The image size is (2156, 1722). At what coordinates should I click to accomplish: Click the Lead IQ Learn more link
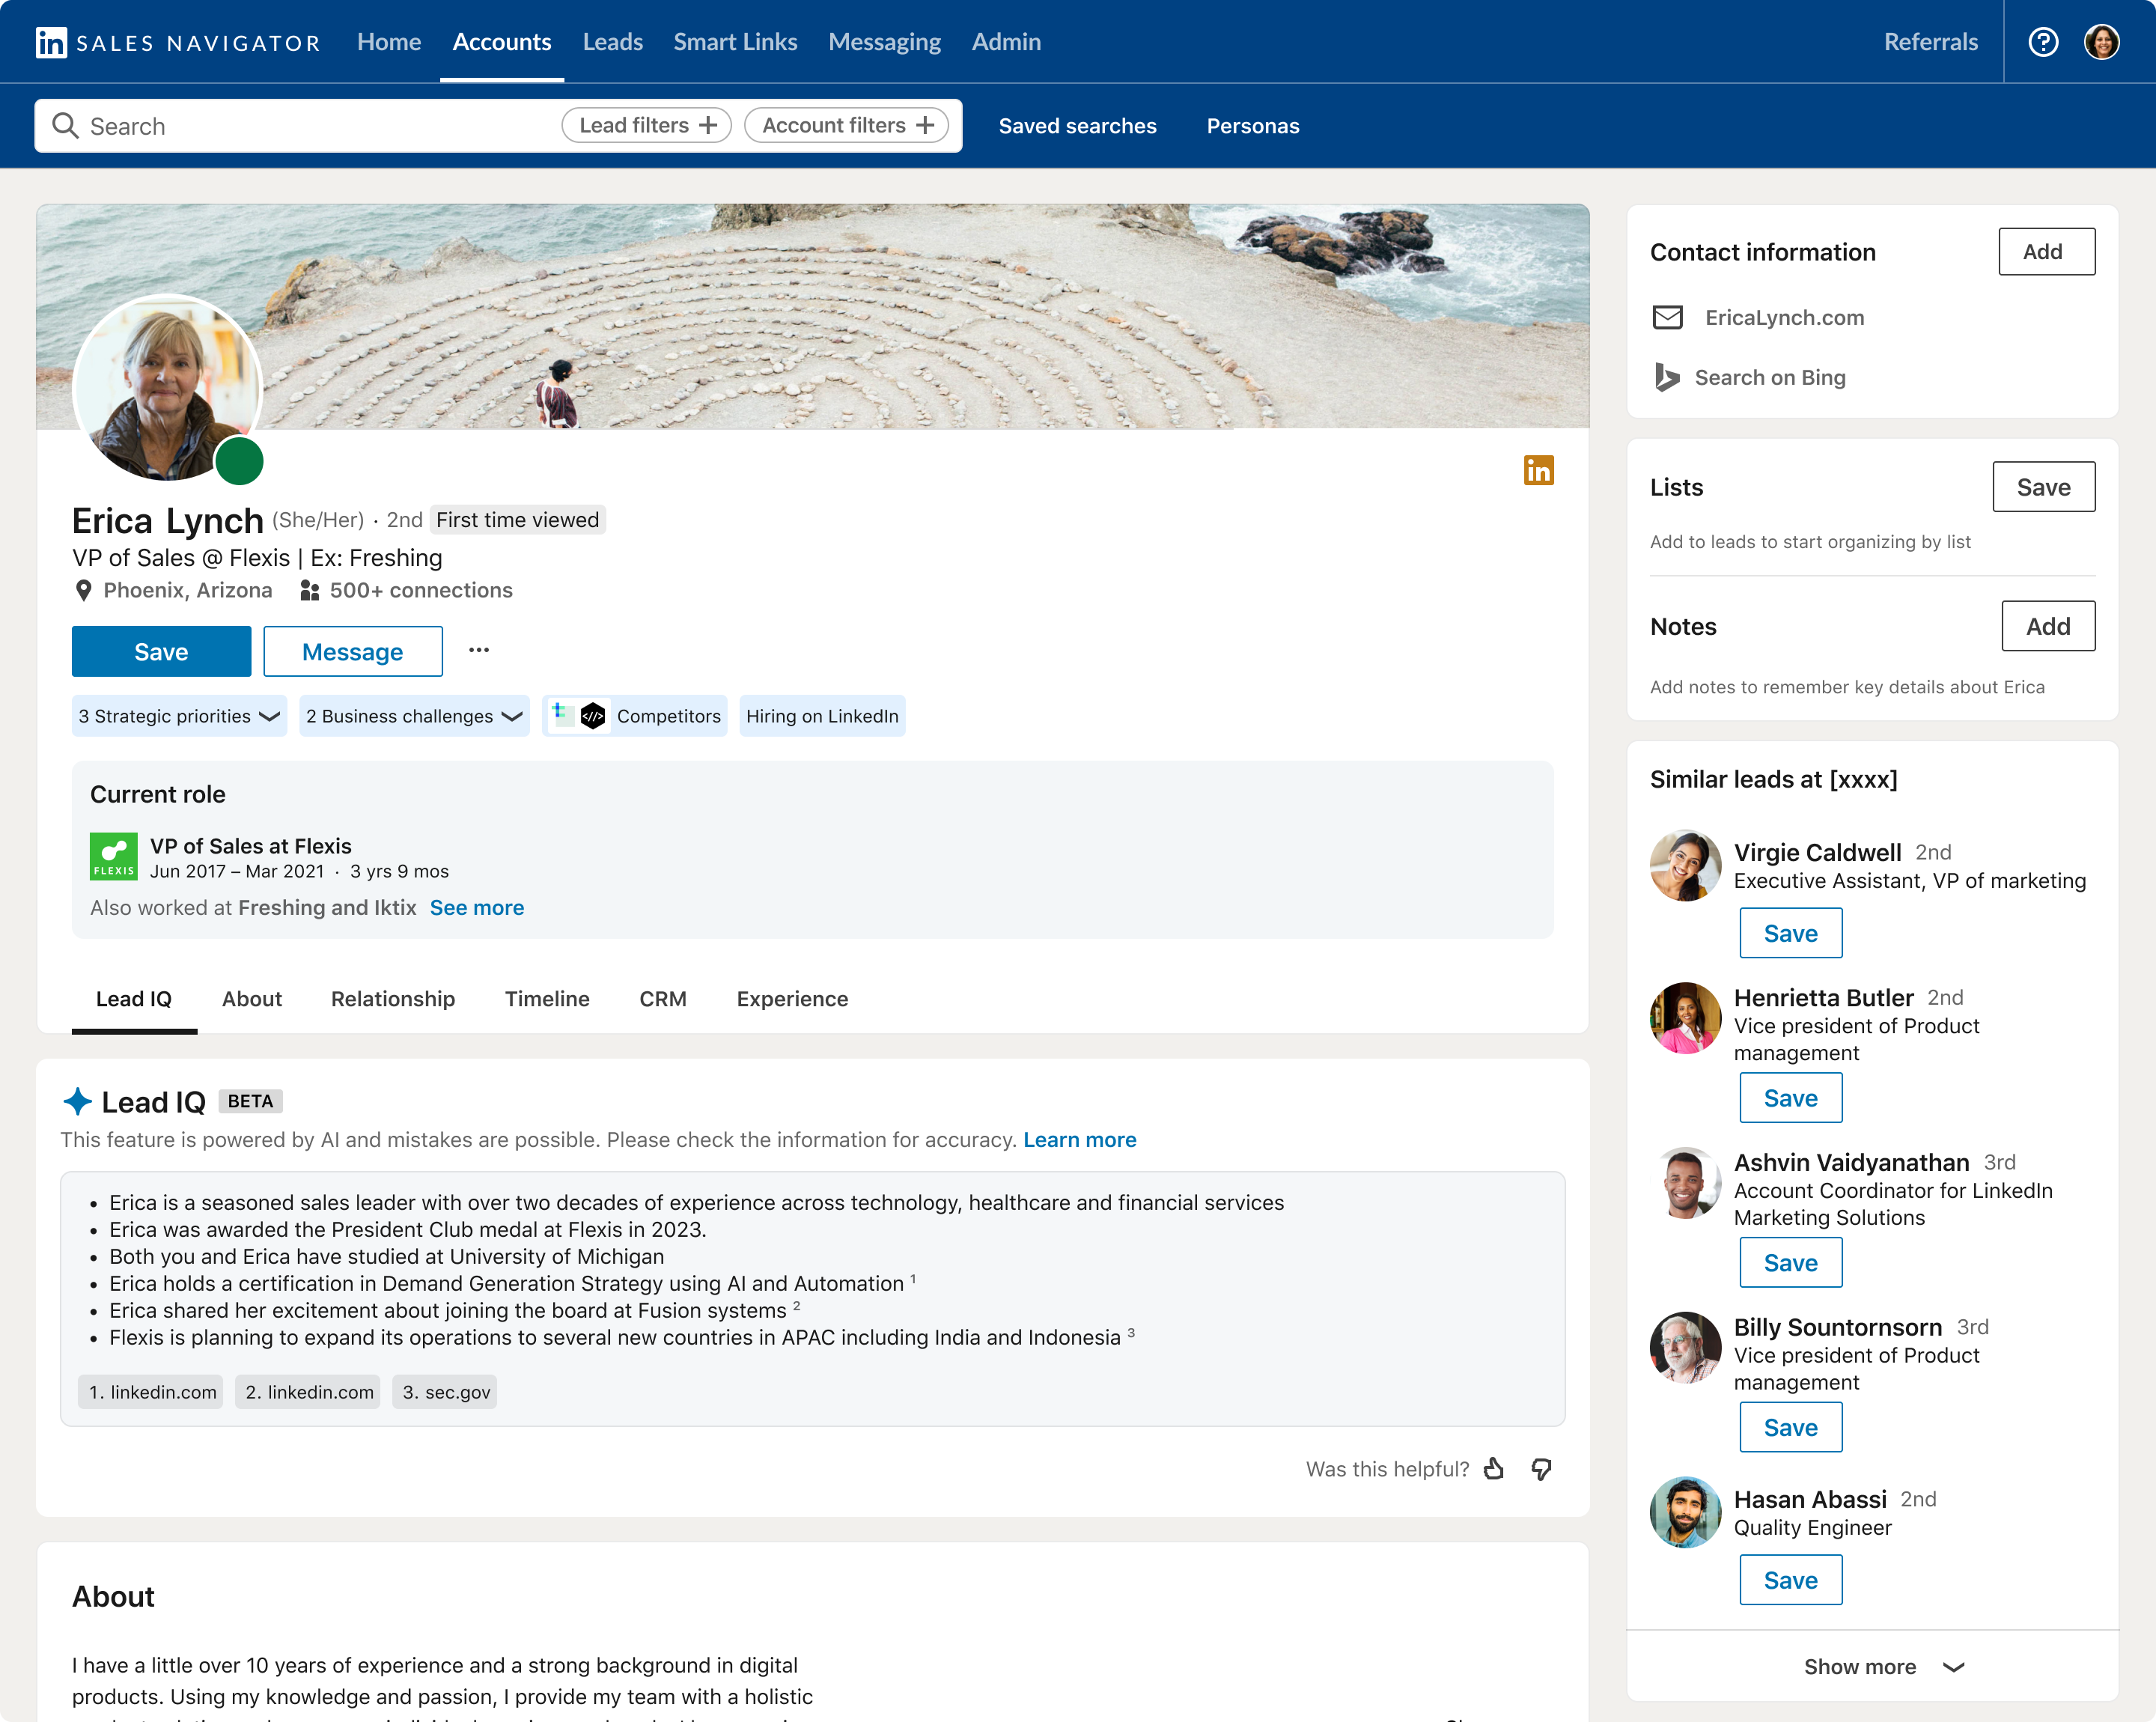(1079, 1140)
